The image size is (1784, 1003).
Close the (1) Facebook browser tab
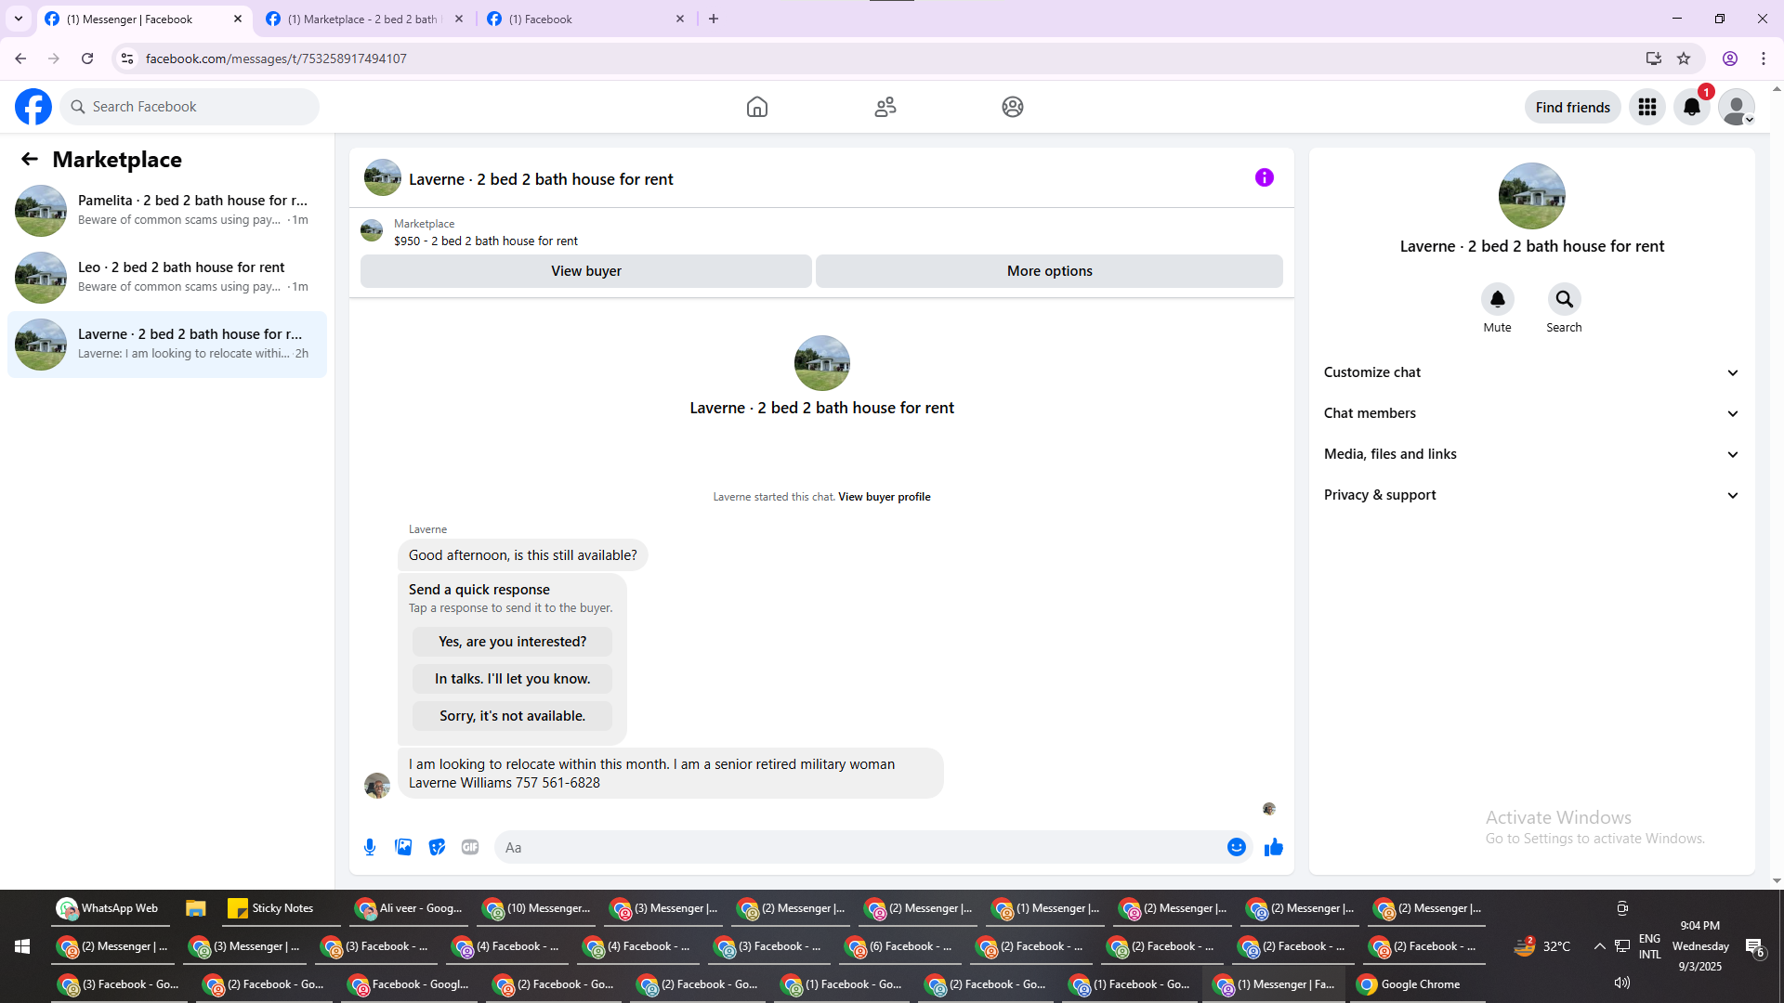point(680,19)
